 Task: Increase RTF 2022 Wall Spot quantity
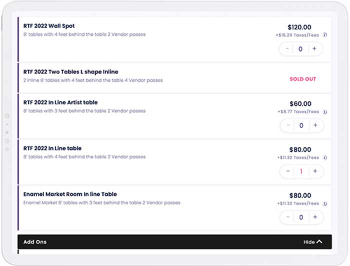[314, 48]
